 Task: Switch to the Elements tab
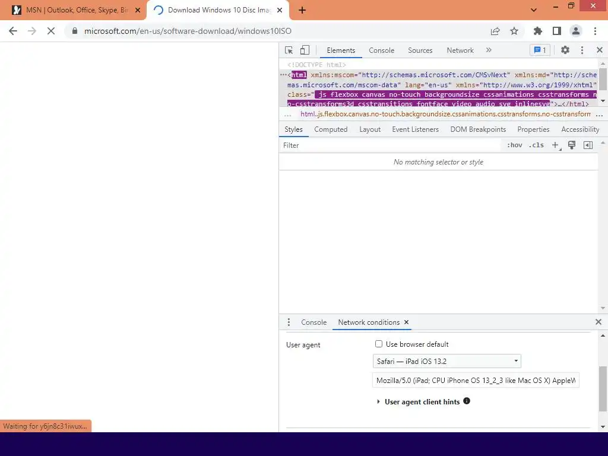(341, 50)
